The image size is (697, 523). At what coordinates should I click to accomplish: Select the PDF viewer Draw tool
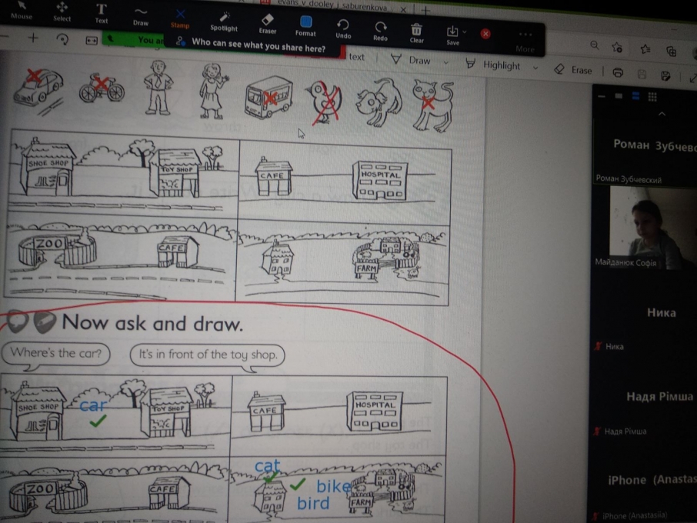tap(411, 60)
